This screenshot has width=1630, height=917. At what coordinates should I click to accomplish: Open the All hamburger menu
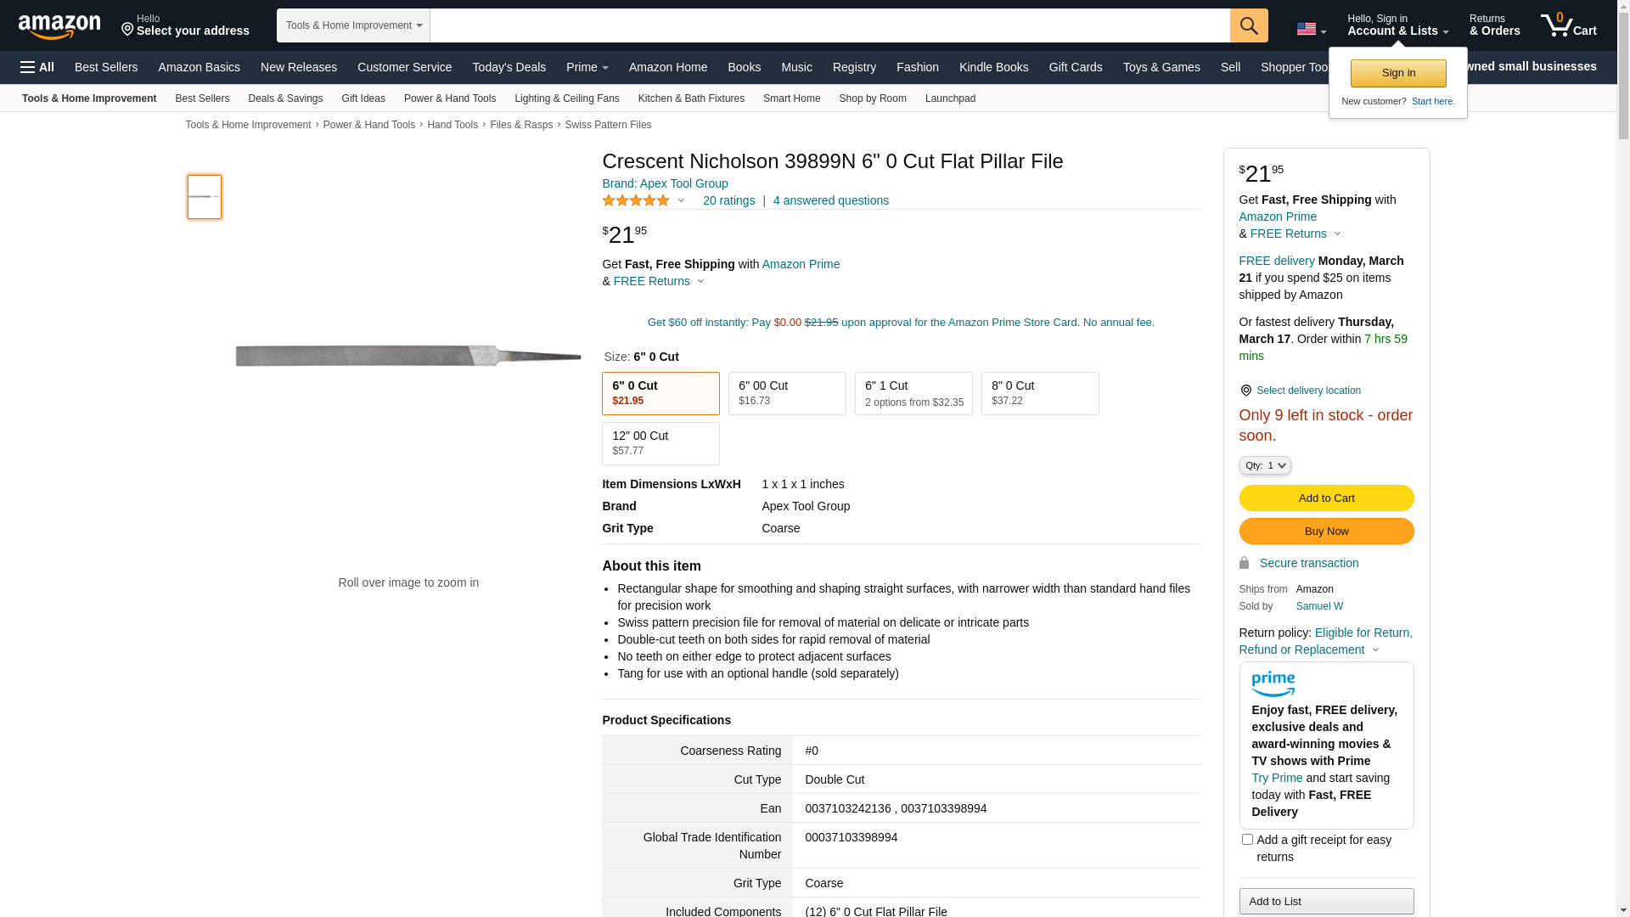[37, 67]
